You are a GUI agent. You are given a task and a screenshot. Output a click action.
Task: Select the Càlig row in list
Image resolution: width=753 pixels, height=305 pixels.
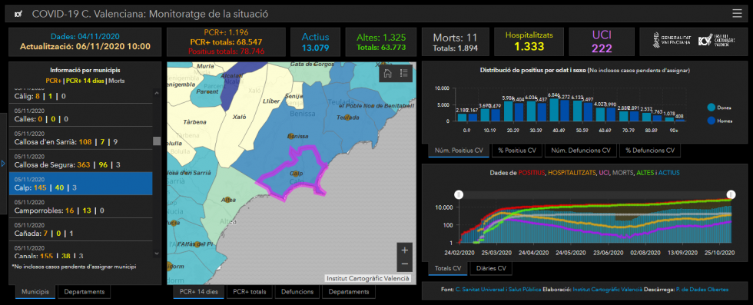coord(81,96)
